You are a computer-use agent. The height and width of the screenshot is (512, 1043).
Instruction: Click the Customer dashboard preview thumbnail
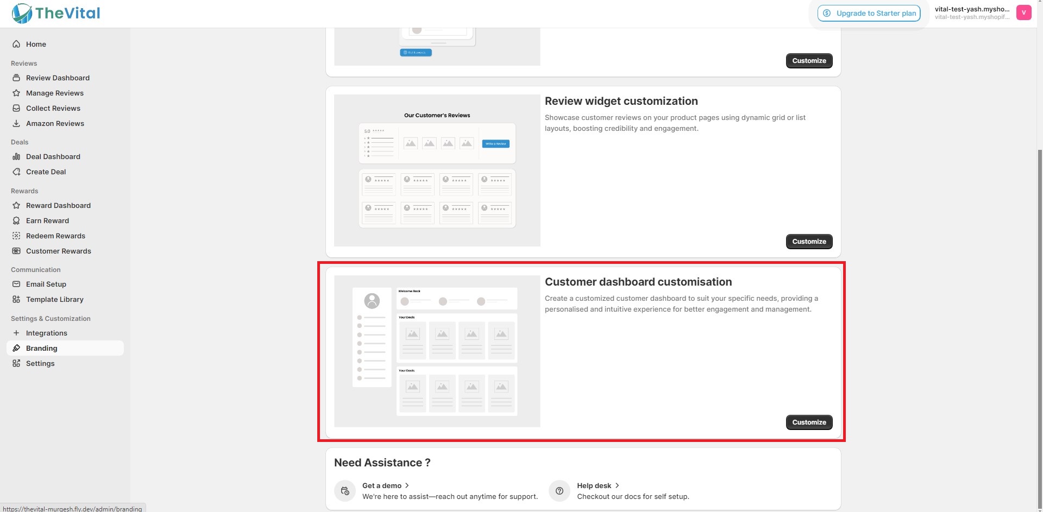(437, 351)
